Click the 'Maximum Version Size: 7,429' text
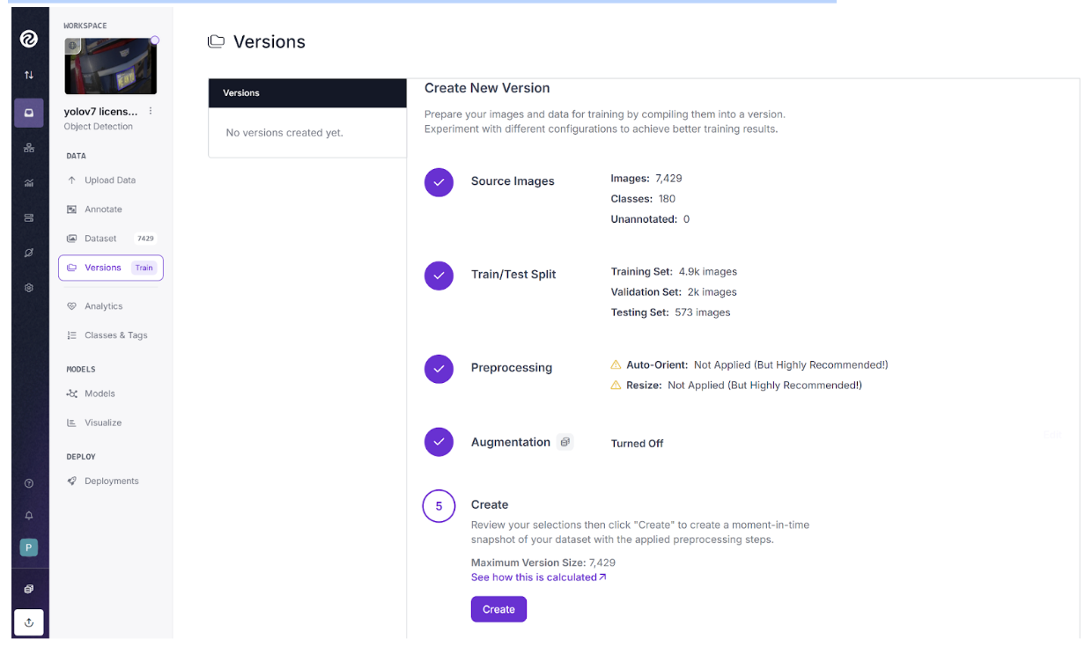This screenshot has width=1085, height=669. pos(543,562)
